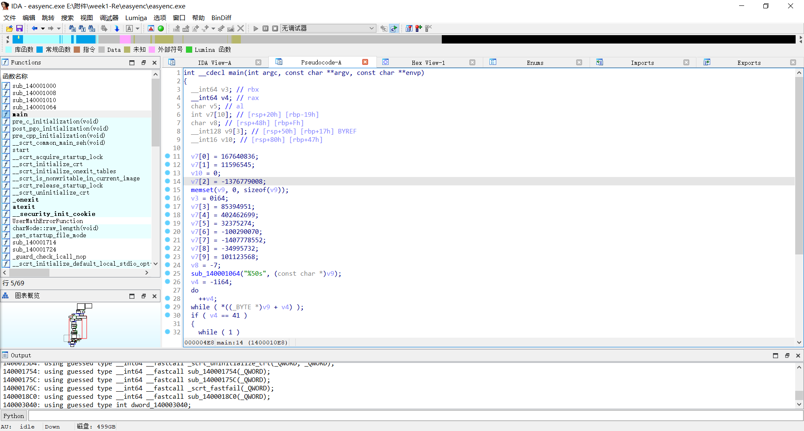Open the 调试器 menu
This screenshot has width=804, height=431.
[x=109, y=18]
